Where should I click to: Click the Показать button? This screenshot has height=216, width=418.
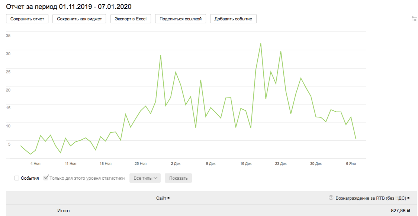click(179, 178)
